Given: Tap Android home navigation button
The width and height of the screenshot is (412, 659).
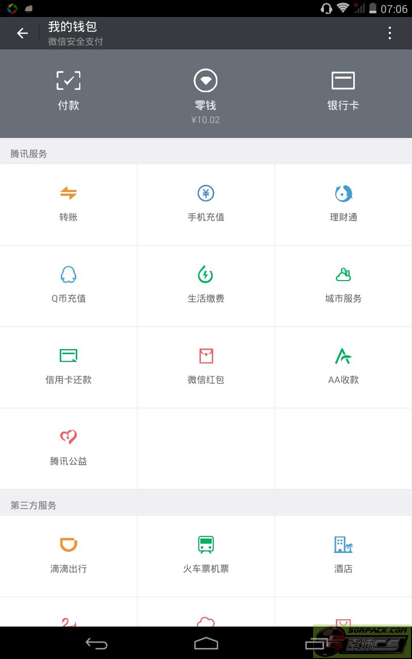Looking at the screenshot, I should pos(206,644).
